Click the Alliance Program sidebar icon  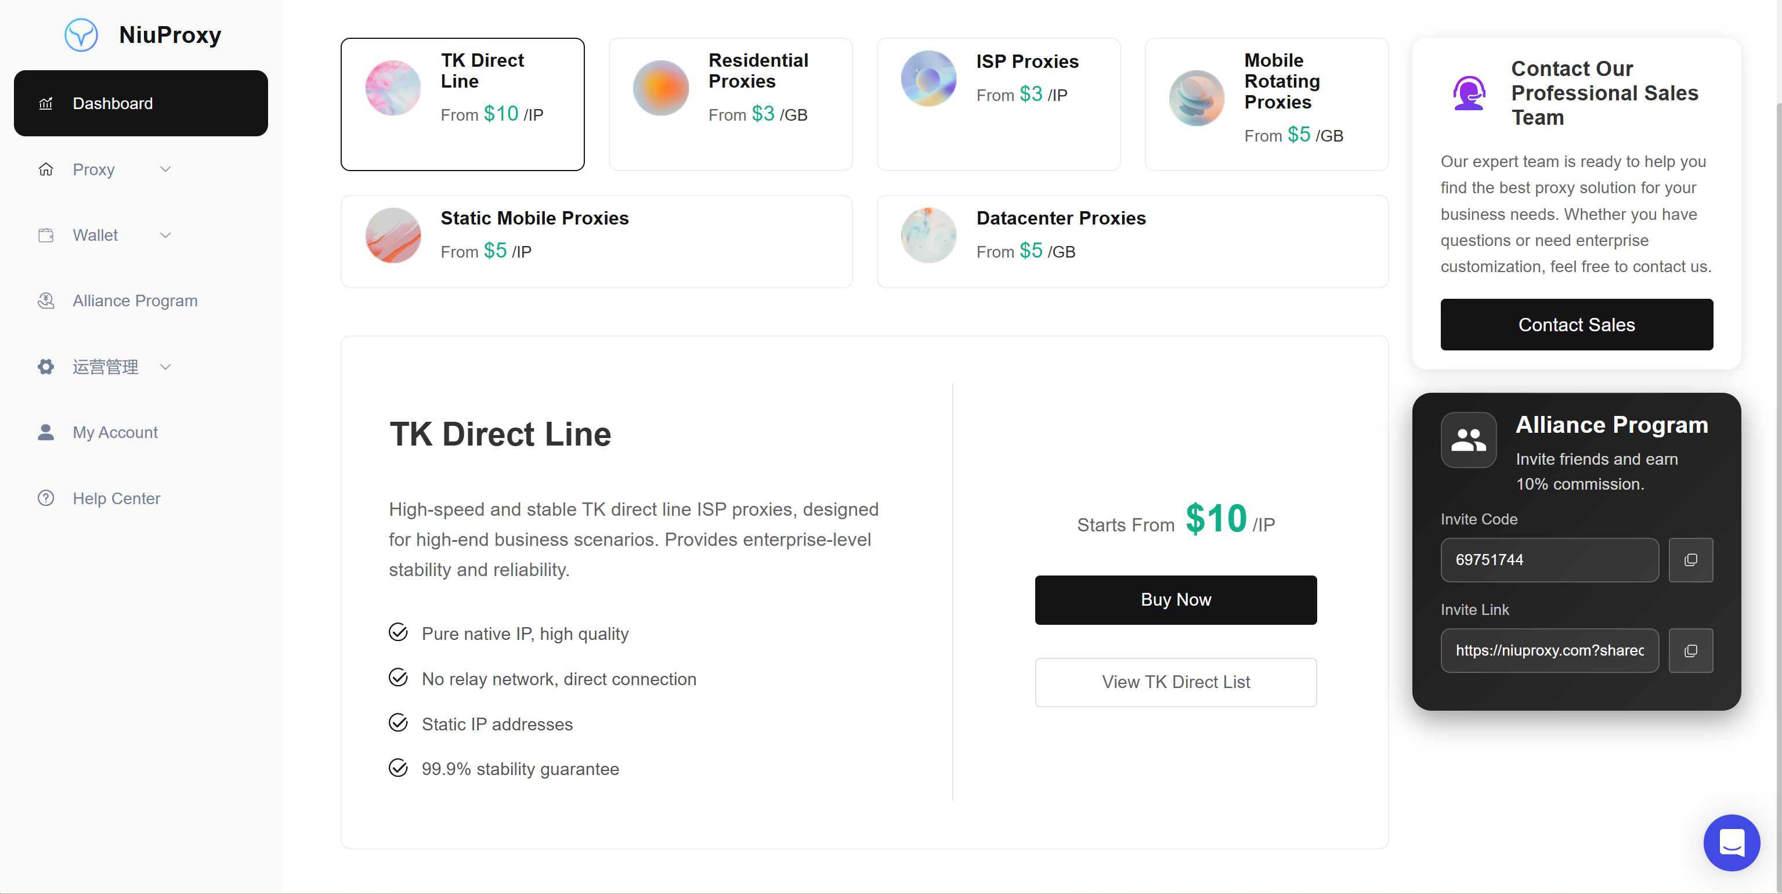46,301
